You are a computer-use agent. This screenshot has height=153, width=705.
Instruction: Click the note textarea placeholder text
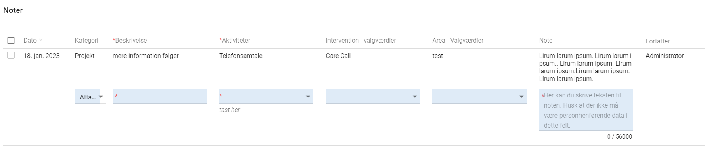[586, 110]
